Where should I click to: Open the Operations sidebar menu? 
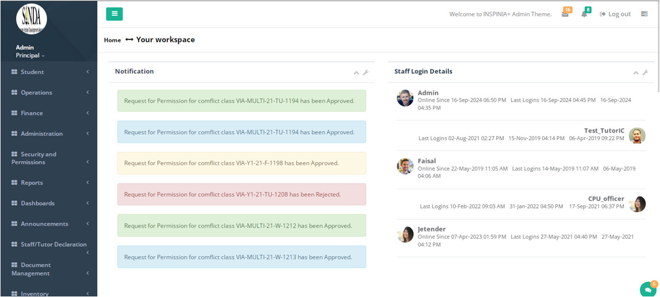pos(48,92)
